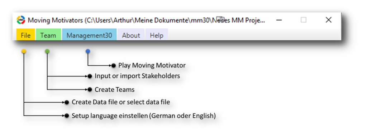Viewport: 367px width, 137px height.
Task: Click the Moving Motivators app icon in title bar
Action: tap(21, 20)
